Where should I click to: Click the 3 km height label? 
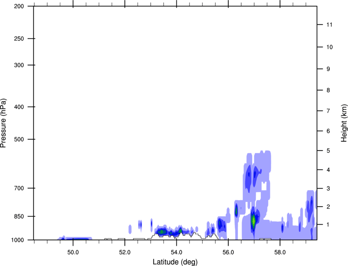click(x=328, y=189)
